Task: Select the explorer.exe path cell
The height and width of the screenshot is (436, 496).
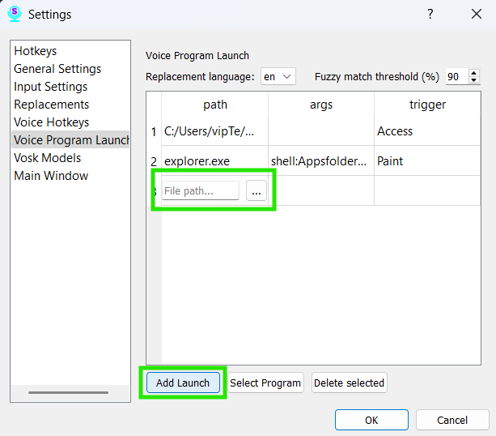Action: tap(214, 161)
